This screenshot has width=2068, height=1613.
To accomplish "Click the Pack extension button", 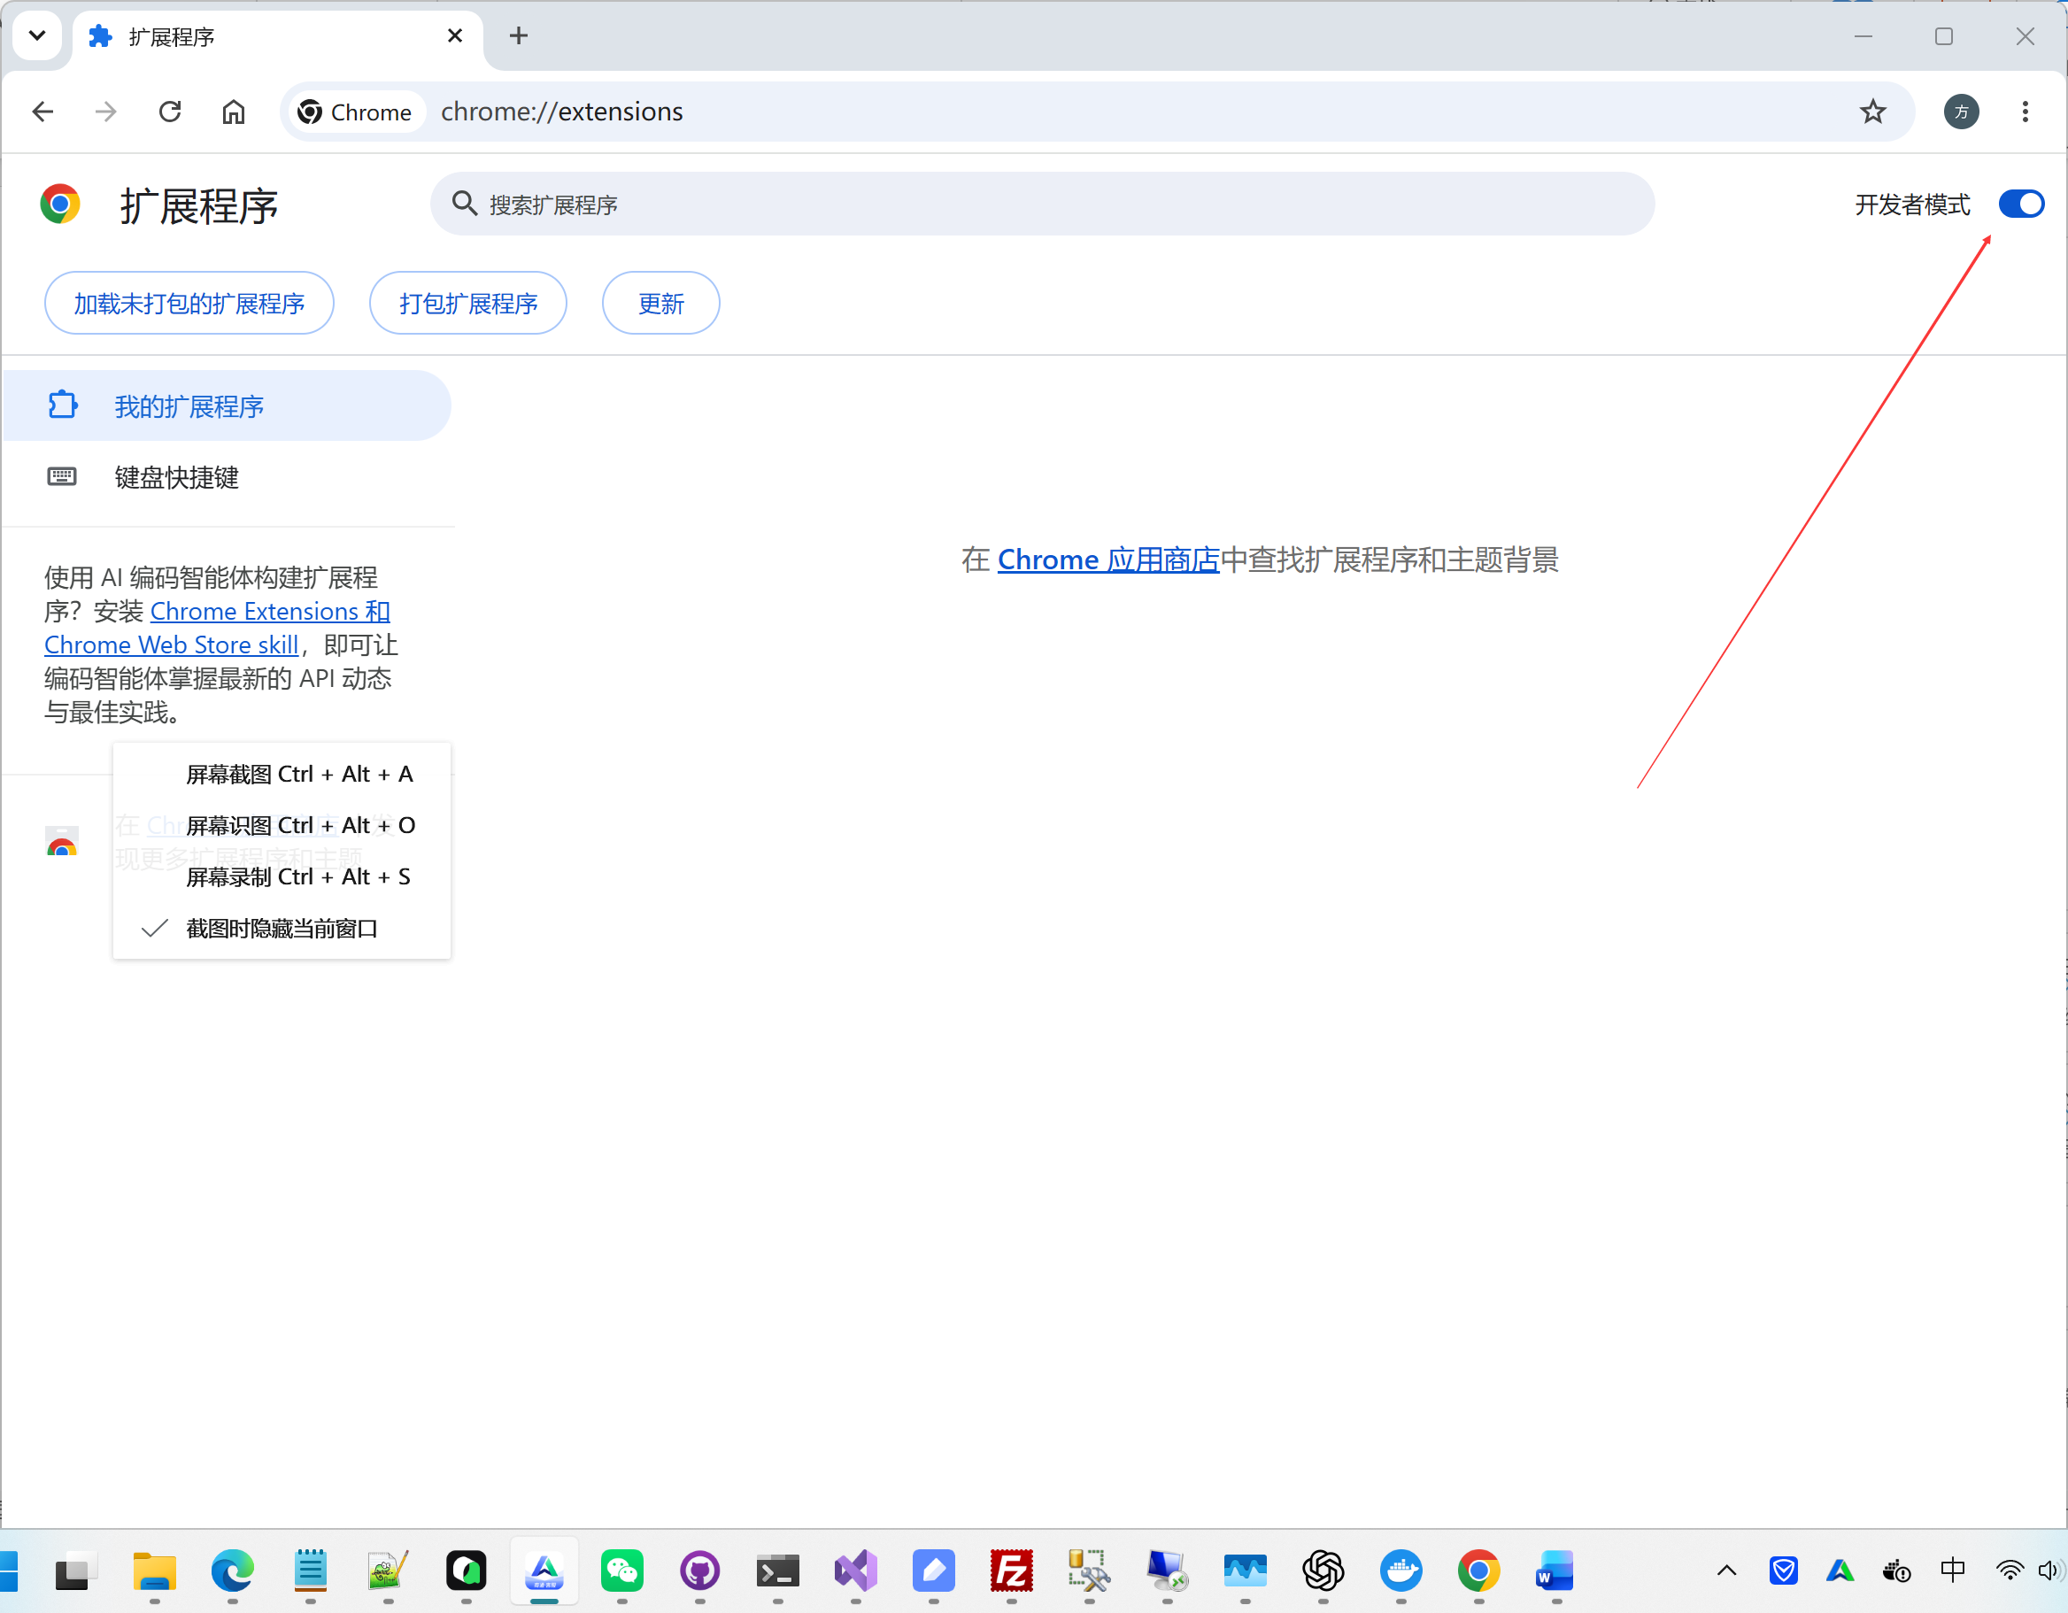I will click(467, 303).
